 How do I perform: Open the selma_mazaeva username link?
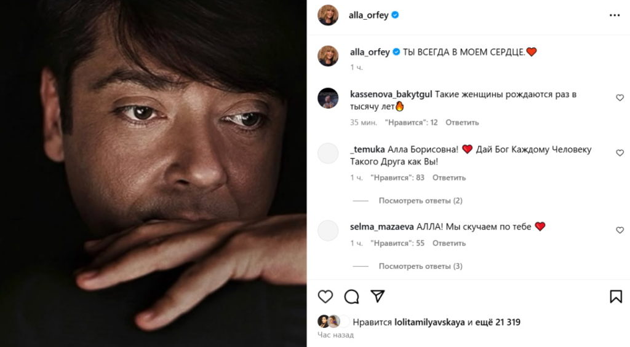[381, 227]
